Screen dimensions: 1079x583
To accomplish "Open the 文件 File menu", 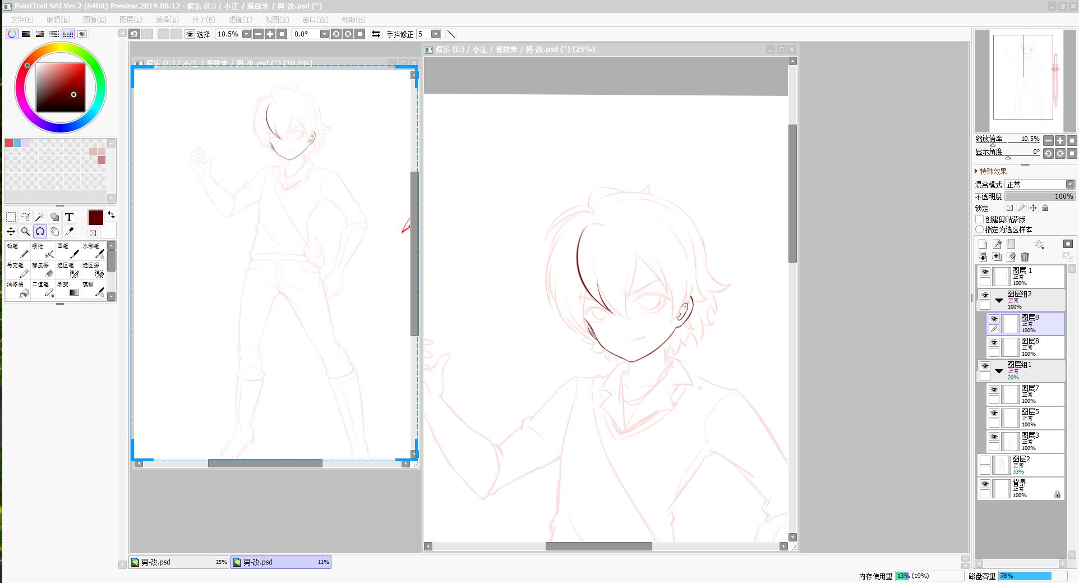I will [x=22, y=20].
